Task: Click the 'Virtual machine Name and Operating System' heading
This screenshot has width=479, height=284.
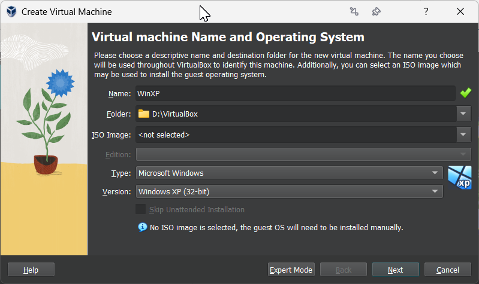Action: [x=228, y=37]
